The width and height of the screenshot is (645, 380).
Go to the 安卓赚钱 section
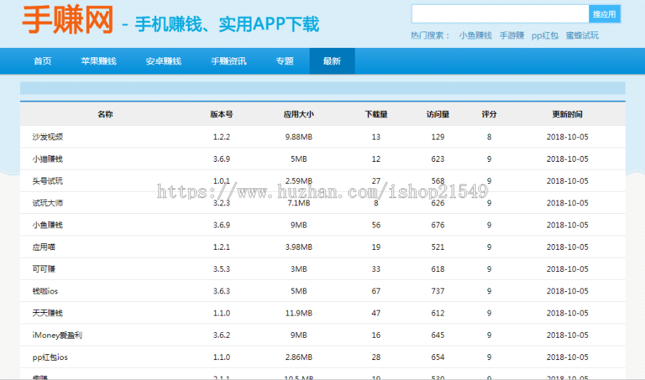(x=163, y=62)
